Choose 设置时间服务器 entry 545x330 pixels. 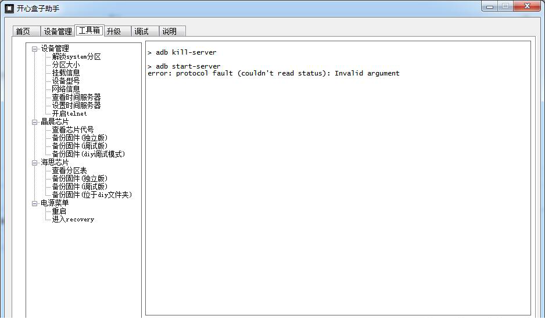76,105
